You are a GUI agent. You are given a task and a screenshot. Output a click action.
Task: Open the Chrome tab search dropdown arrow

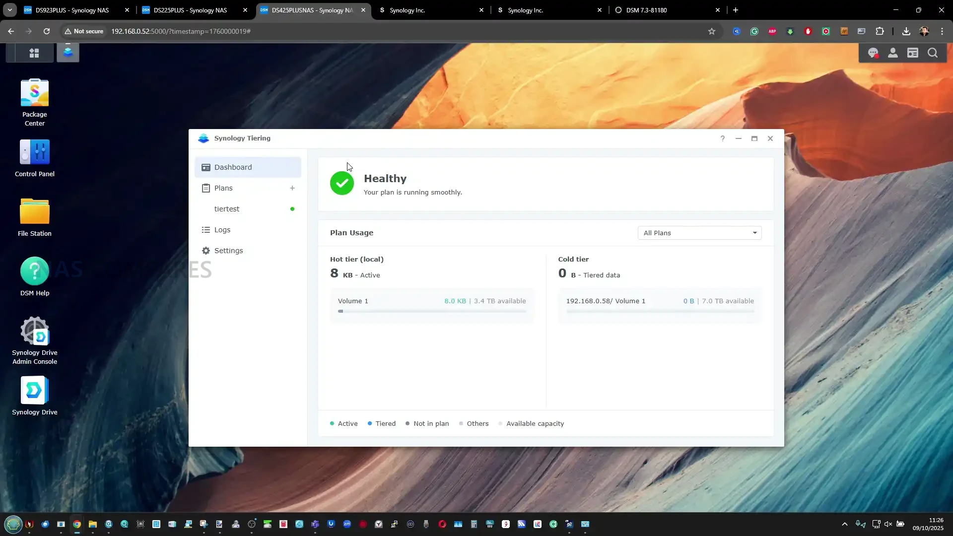pos(10,10)
